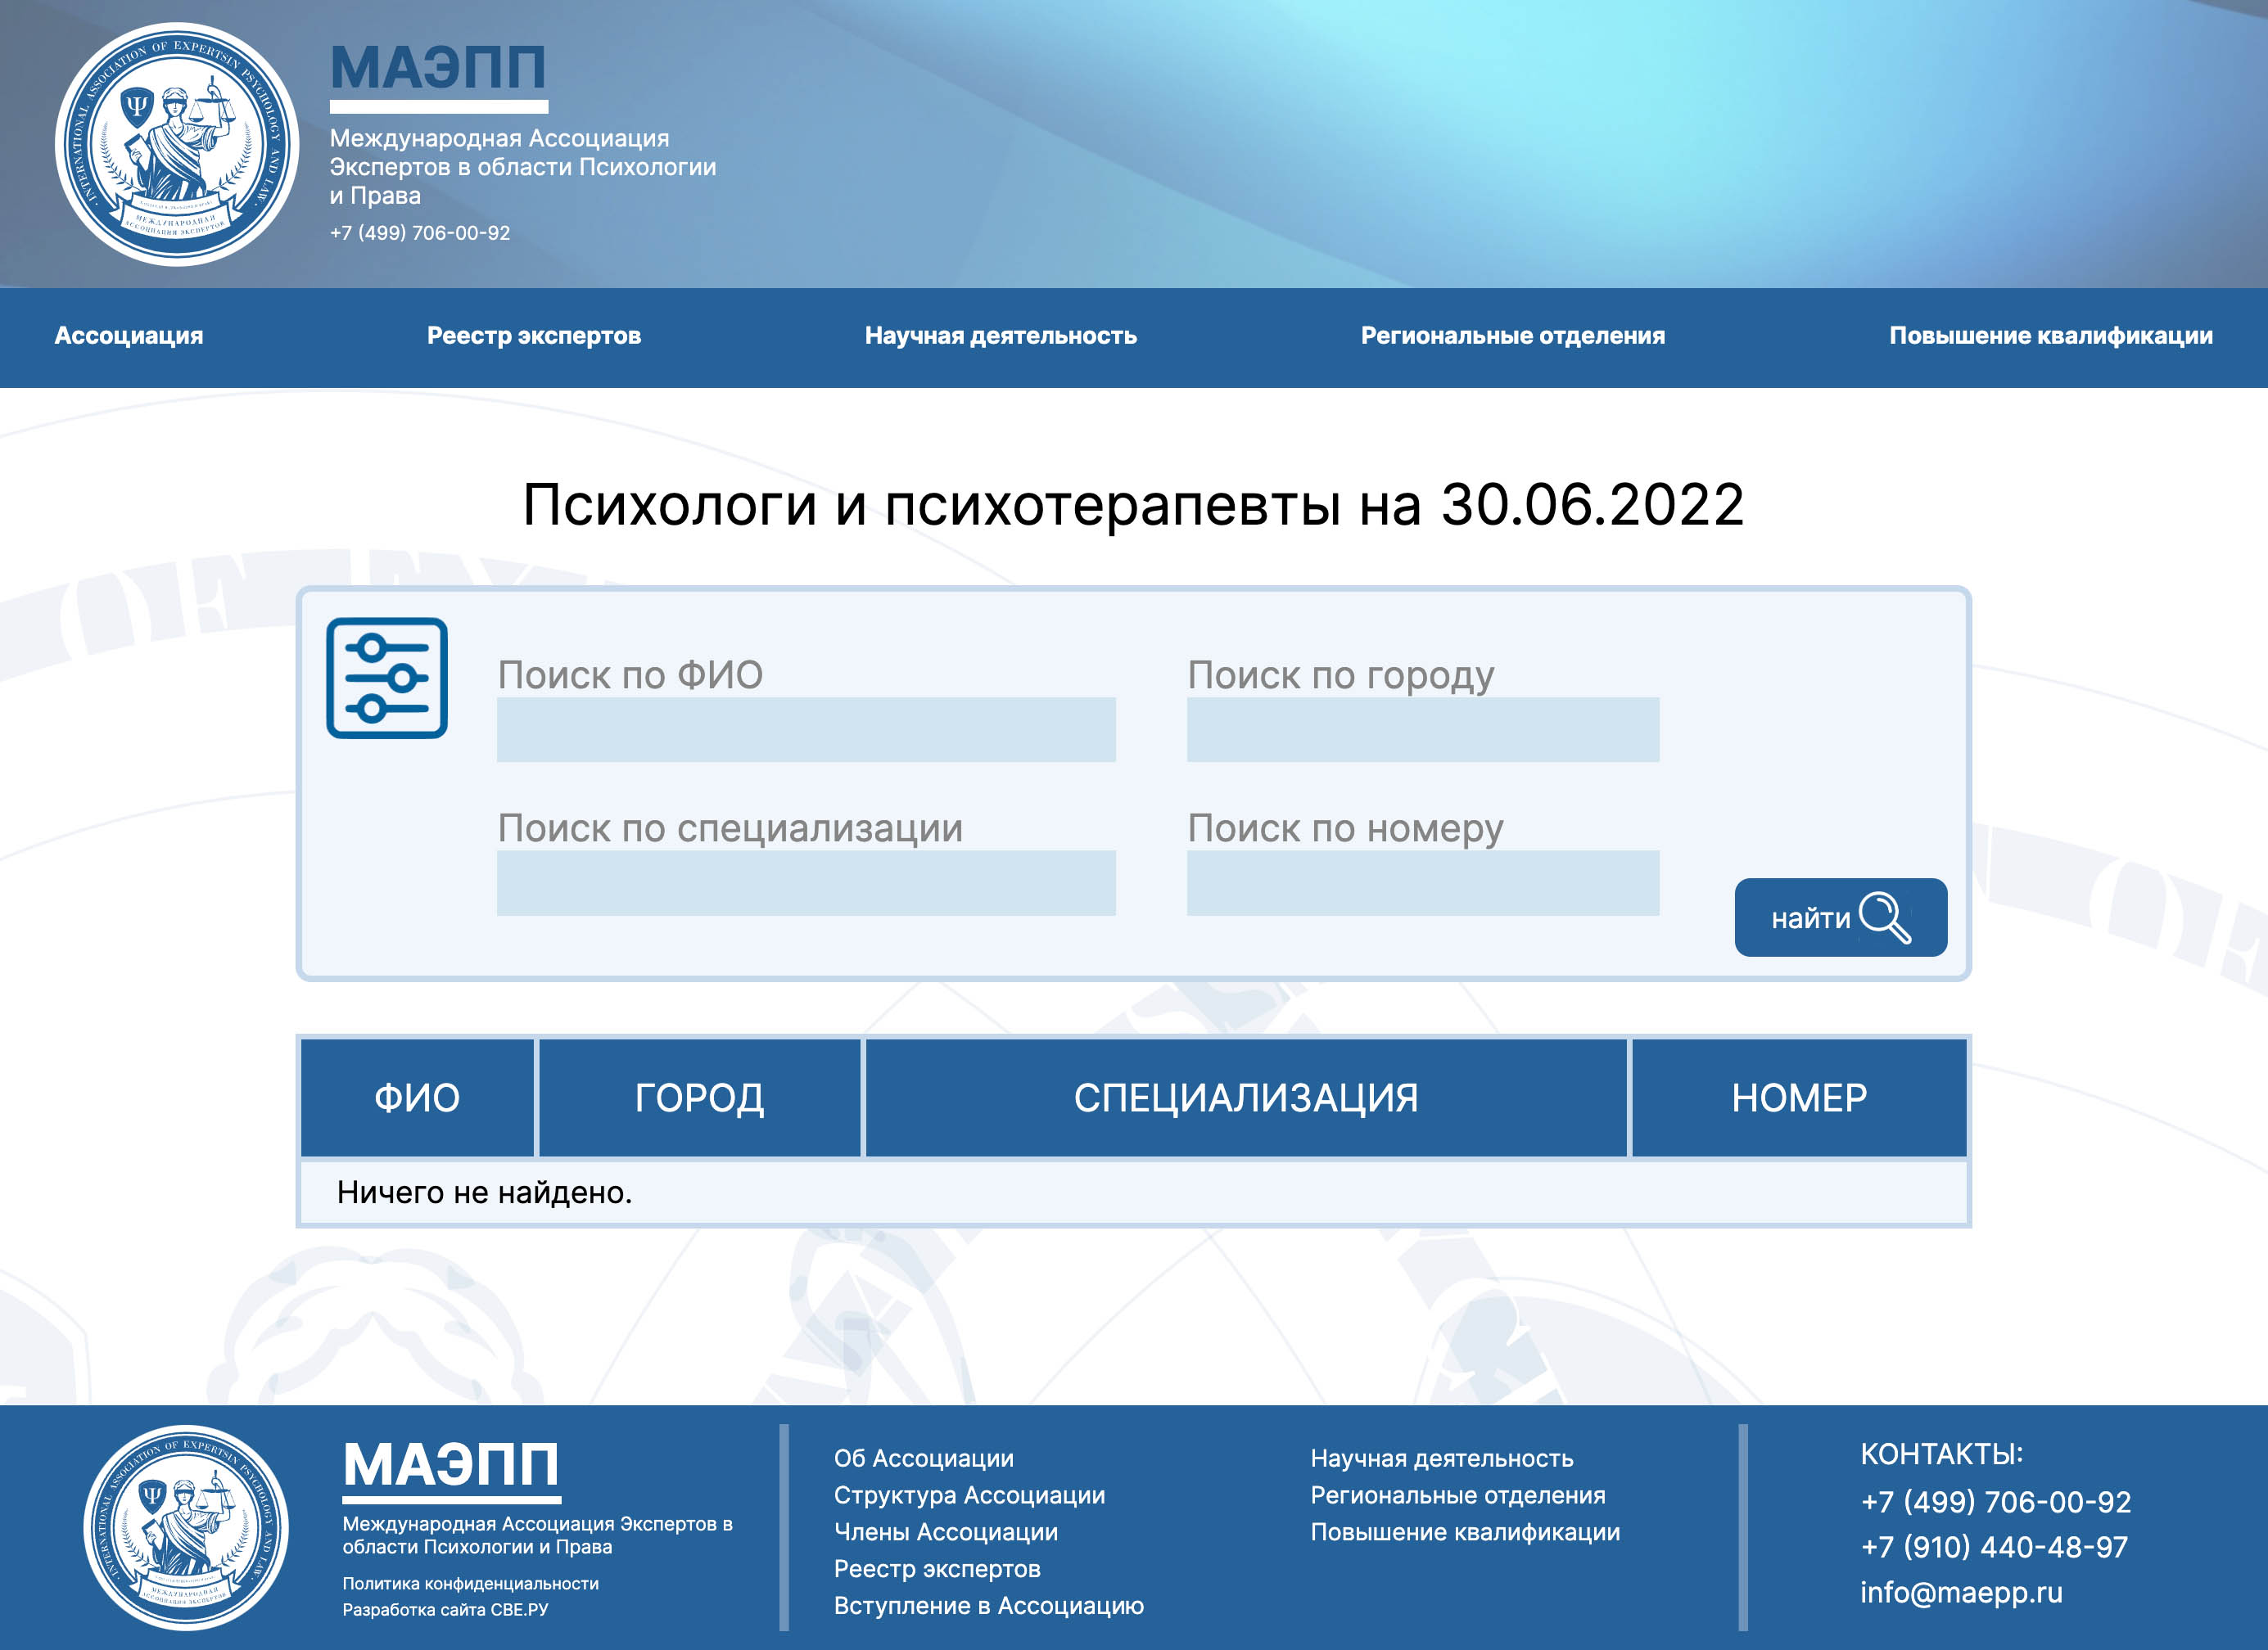Image resolution: width=2268 pixels, height=1650 pixels.
Task: Open the Ассоциация menu
Action: pyautogui.click(x=129, y=336)
